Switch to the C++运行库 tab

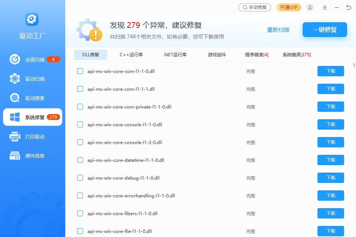pyautogui.click(x=131, y=55)
